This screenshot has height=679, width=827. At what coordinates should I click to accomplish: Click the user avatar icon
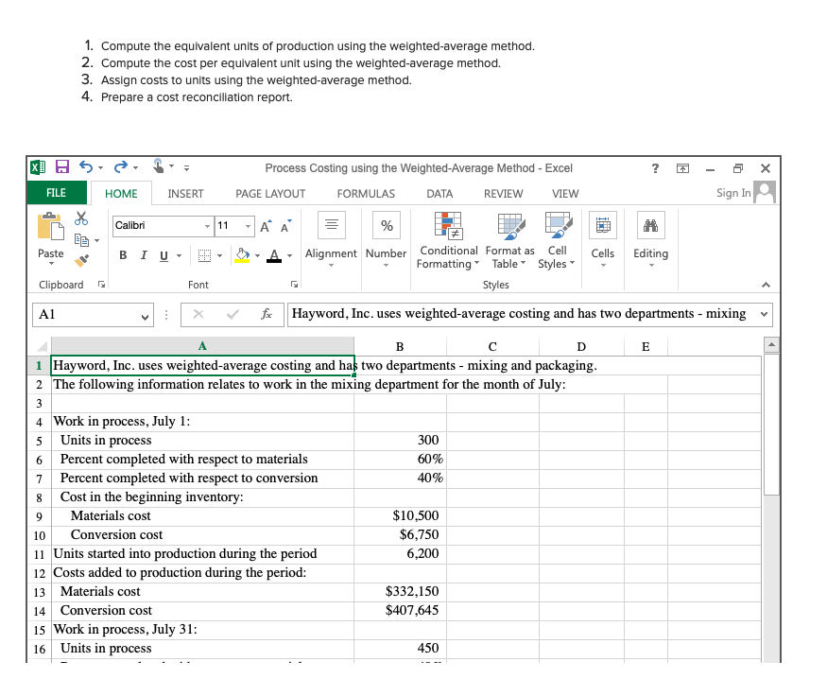pos(765,192)
